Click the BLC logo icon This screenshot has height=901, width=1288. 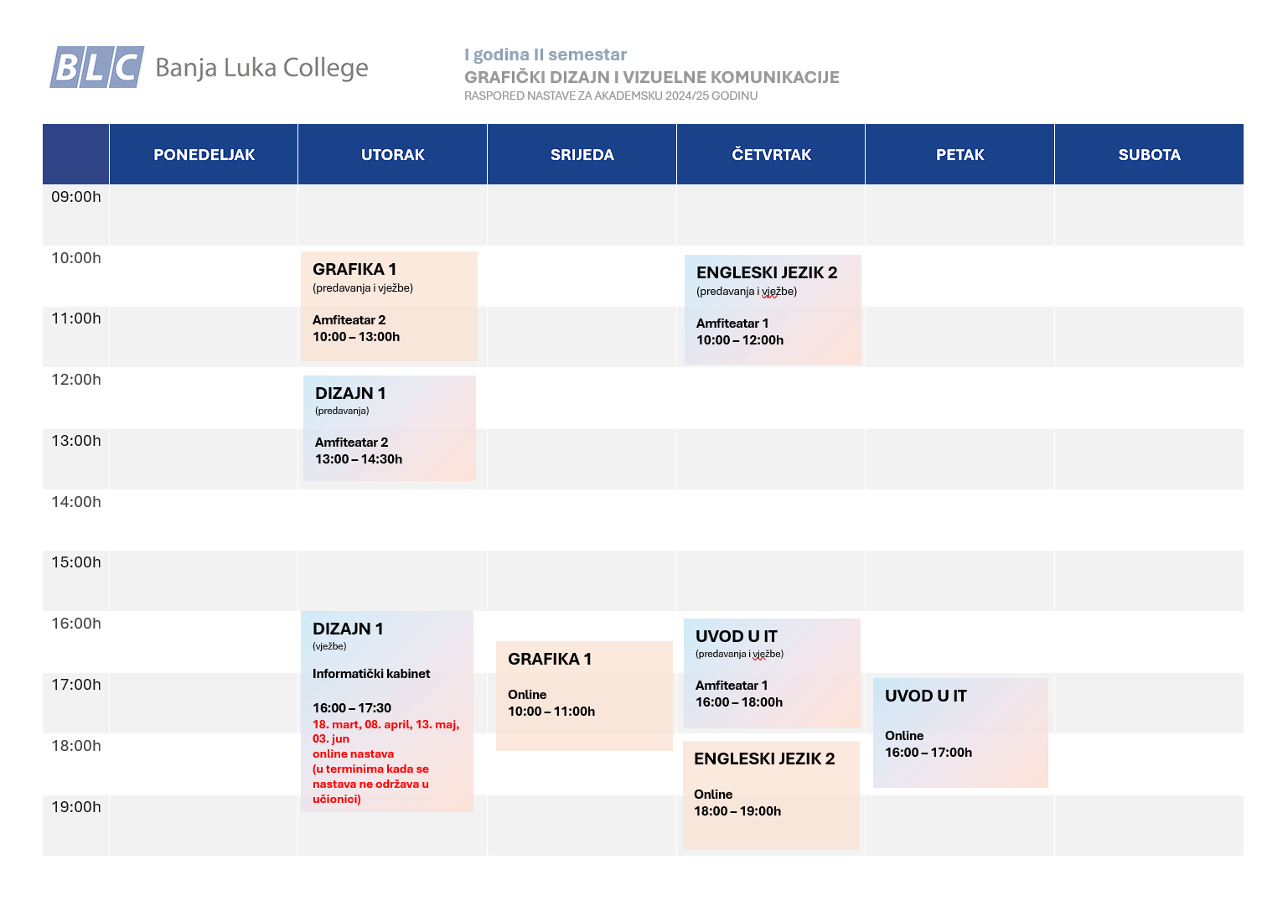[x=97, y=67]
